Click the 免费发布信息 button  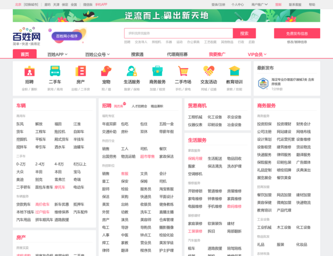coord(297,33)
